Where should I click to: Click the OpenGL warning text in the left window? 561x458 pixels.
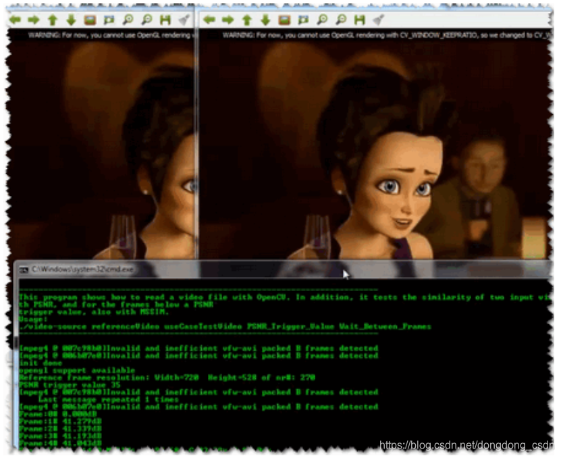[111, 35]
